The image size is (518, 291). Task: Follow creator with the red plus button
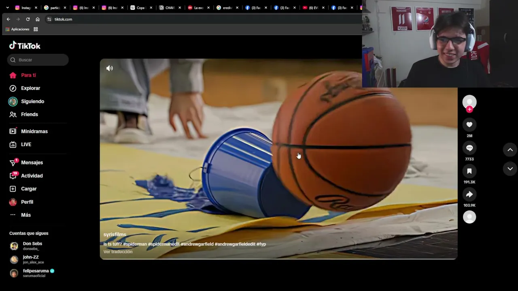pyautogui.click(x=469, y=109)
